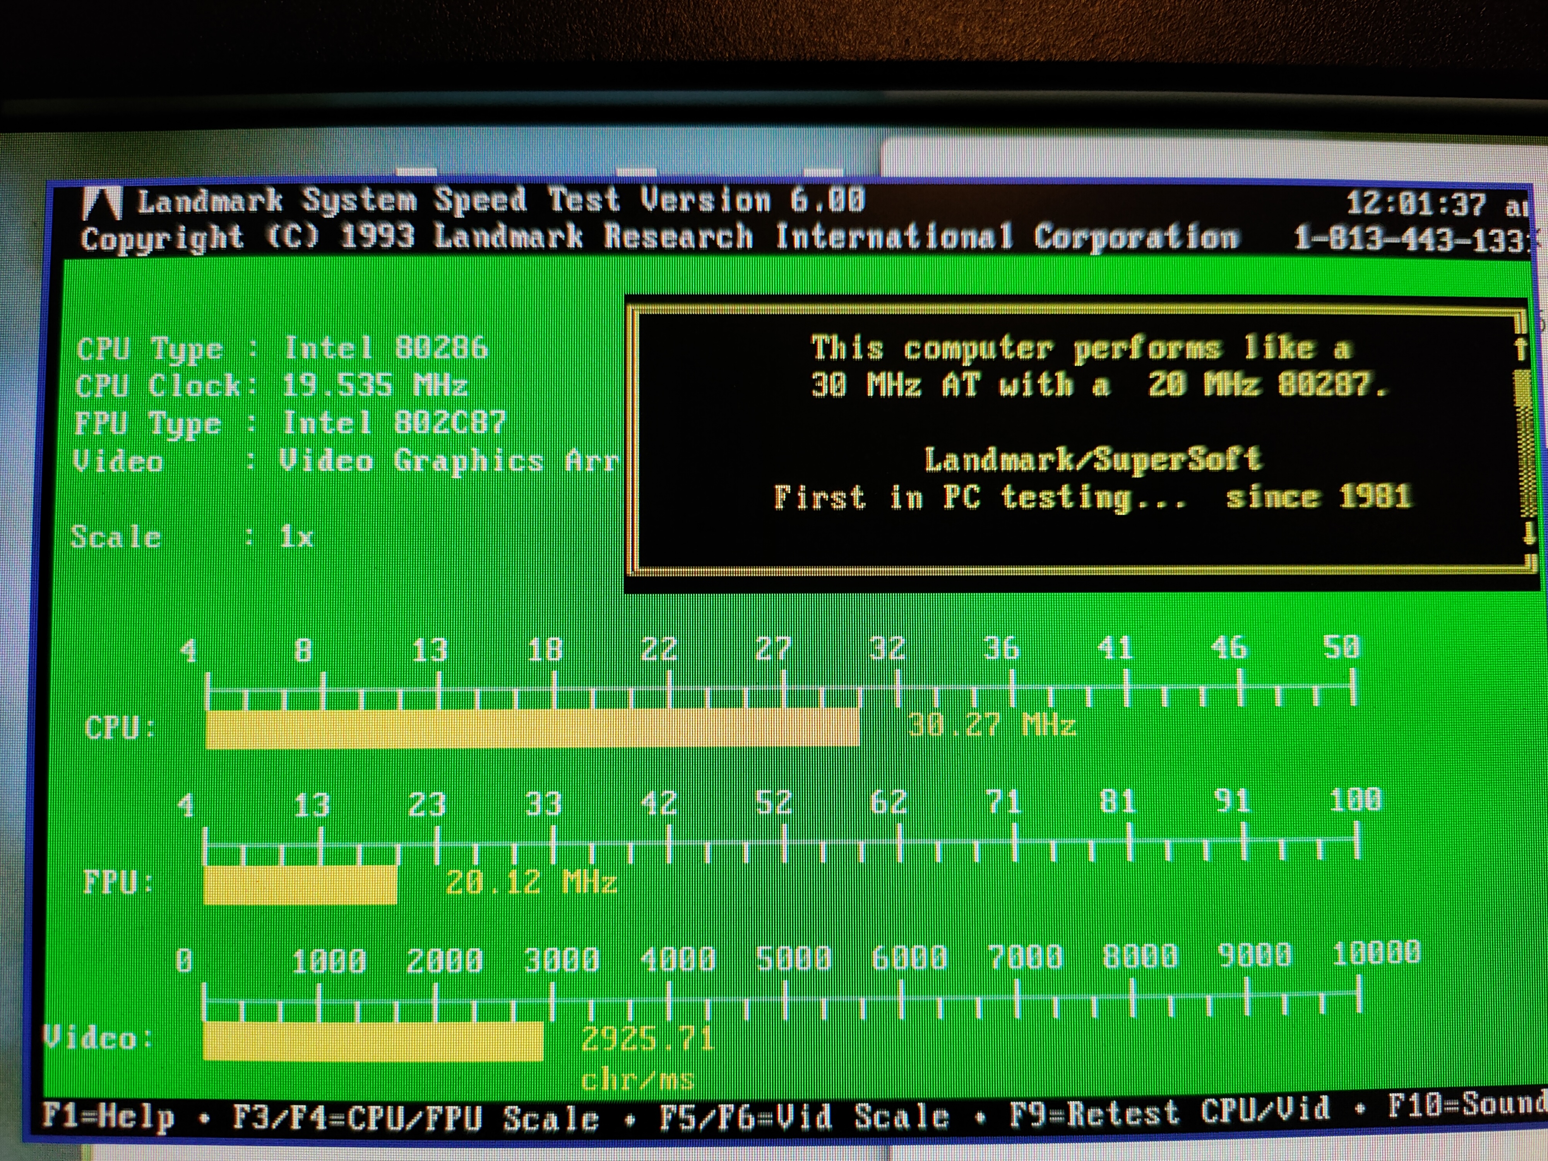
Task: Click the CPU Type Intel 80286 text
Action: click(x=282, y=348)
